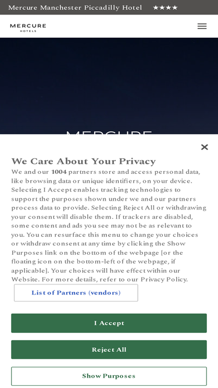This screenshot has height=388, width=218.
Task: Click the dark hero banner image
Action: click(x=109, y=86)
